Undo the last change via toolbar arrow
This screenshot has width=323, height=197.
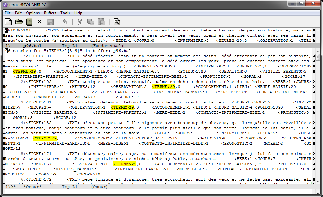tap(65, 22)
